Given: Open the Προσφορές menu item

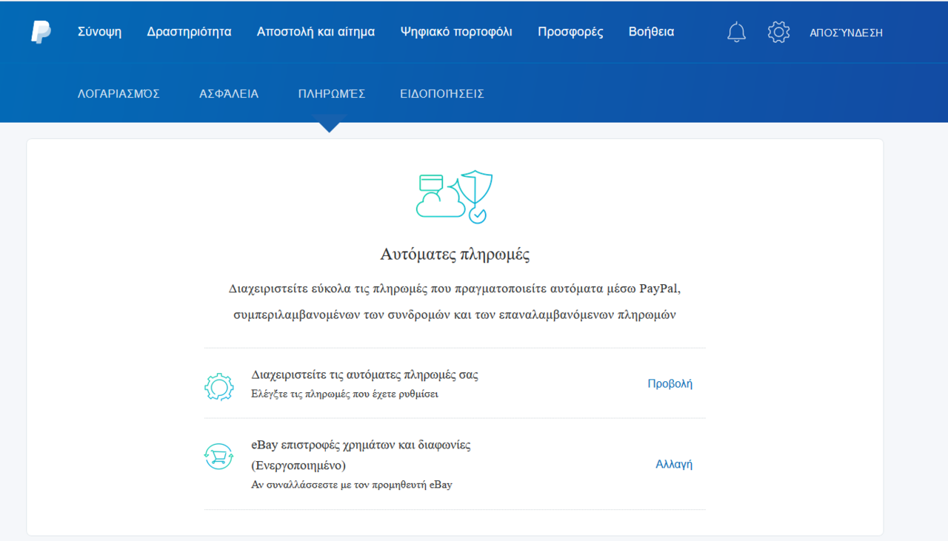Looking at the screenshot, I should click(x=570, y=32).
